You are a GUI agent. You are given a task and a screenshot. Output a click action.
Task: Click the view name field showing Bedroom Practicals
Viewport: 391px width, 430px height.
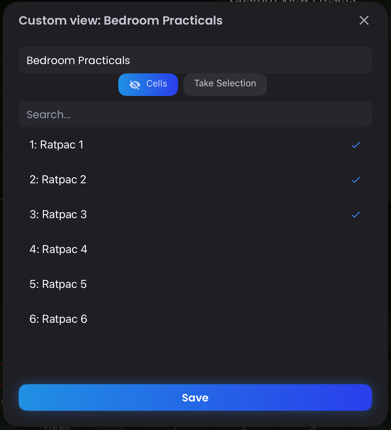pos(195,60)
